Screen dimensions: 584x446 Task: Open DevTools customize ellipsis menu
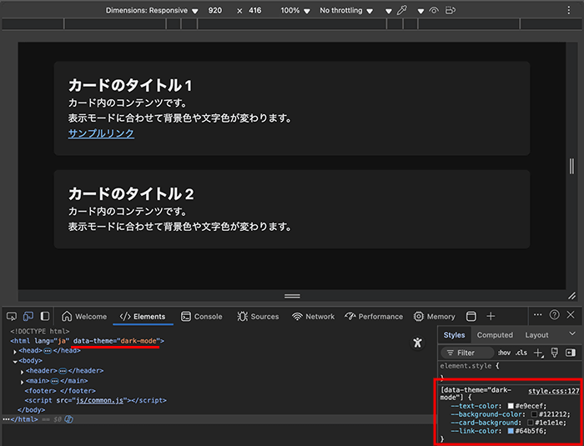coord(537,315)
